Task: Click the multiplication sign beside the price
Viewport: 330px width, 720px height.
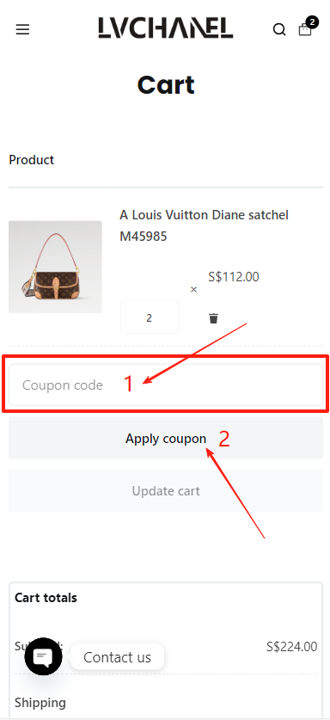Action: pyautogui.click(x=193, y=290)
